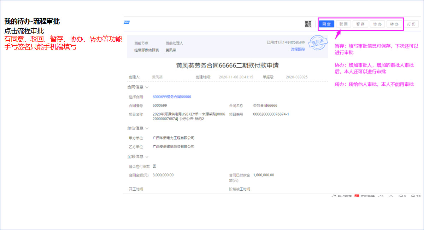
Task: Click the 协办 co-handle button
Action: 377,24
